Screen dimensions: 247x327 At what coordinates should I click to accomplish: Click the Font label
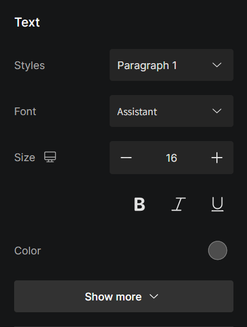(x=25, y=112)
